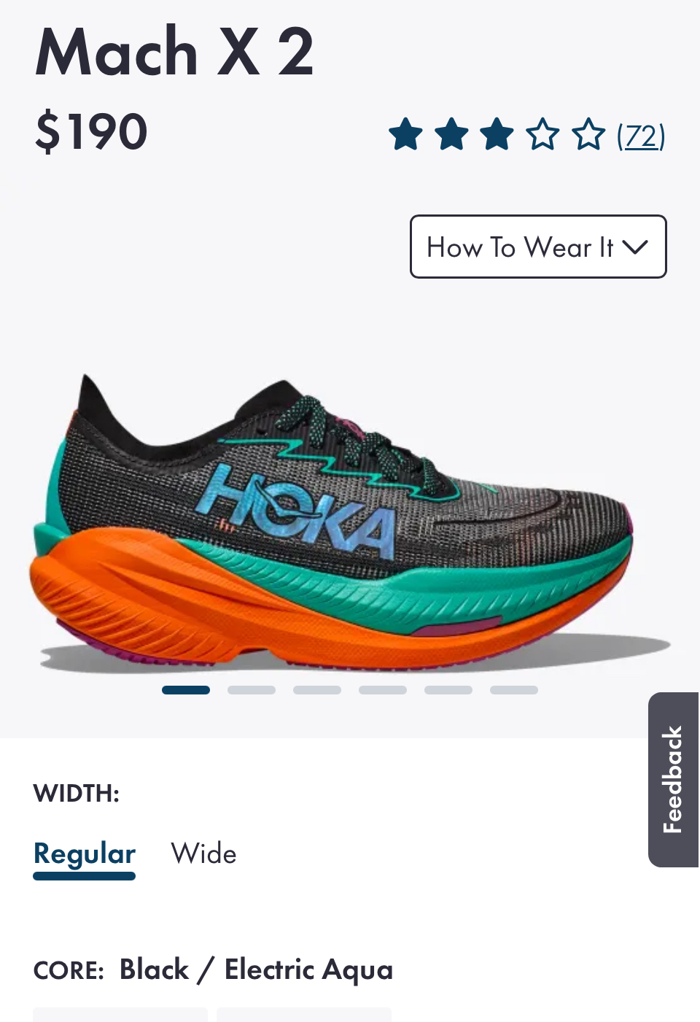The width and height of the screenshot is (700, 1022).
Task: Go to fourth image carousel indicator
Action: (383, 690)
